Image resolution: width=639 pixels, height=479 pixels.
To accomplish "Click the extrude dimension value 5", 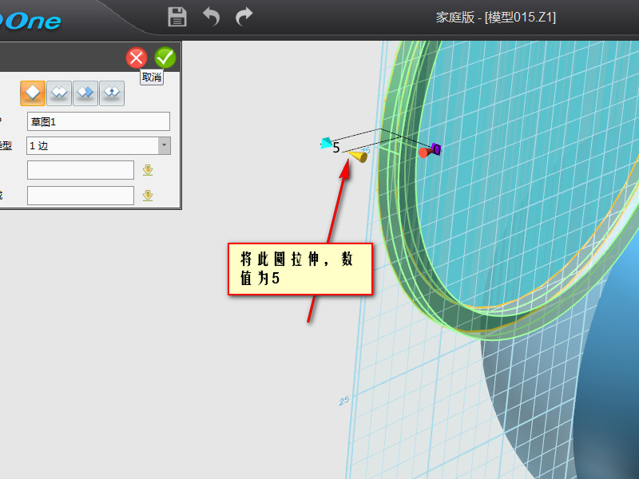I will point(336,148).
